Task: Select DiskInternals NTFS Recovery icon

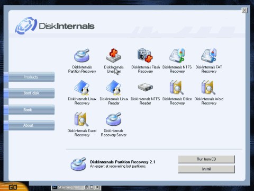Action: [x=177, y=55]
